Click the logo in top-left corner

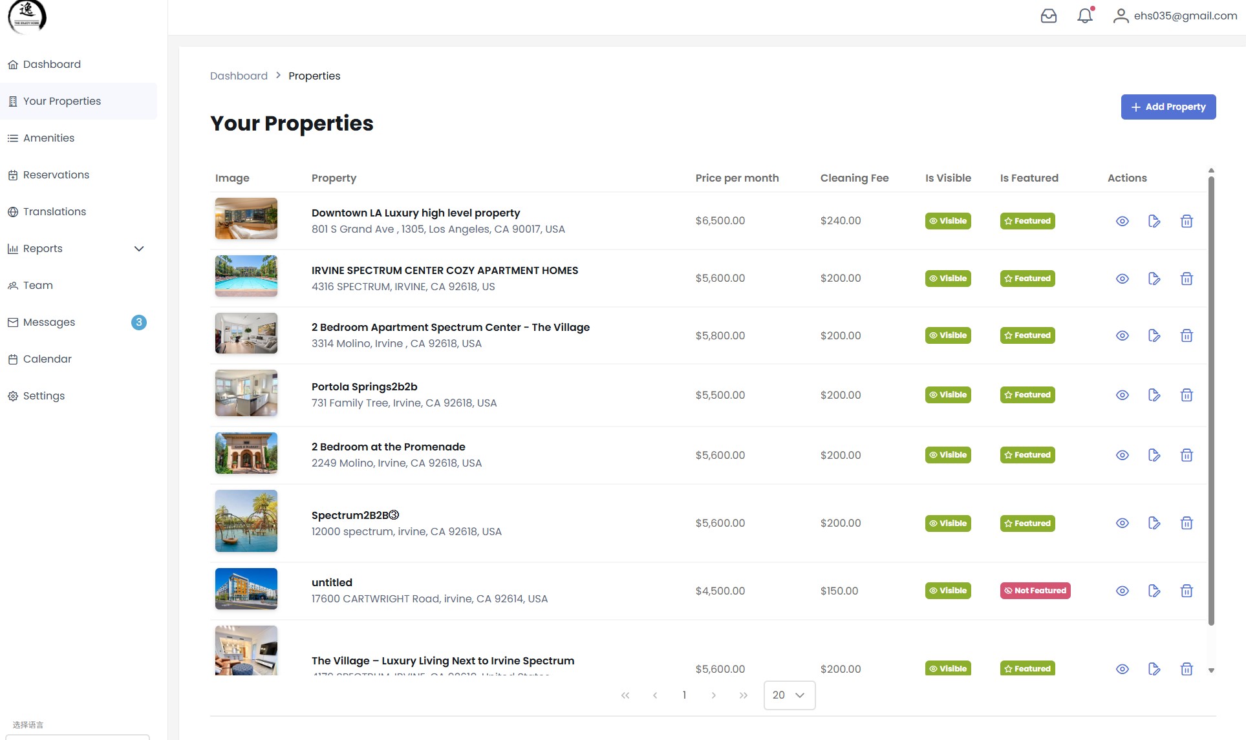point(27,16)
